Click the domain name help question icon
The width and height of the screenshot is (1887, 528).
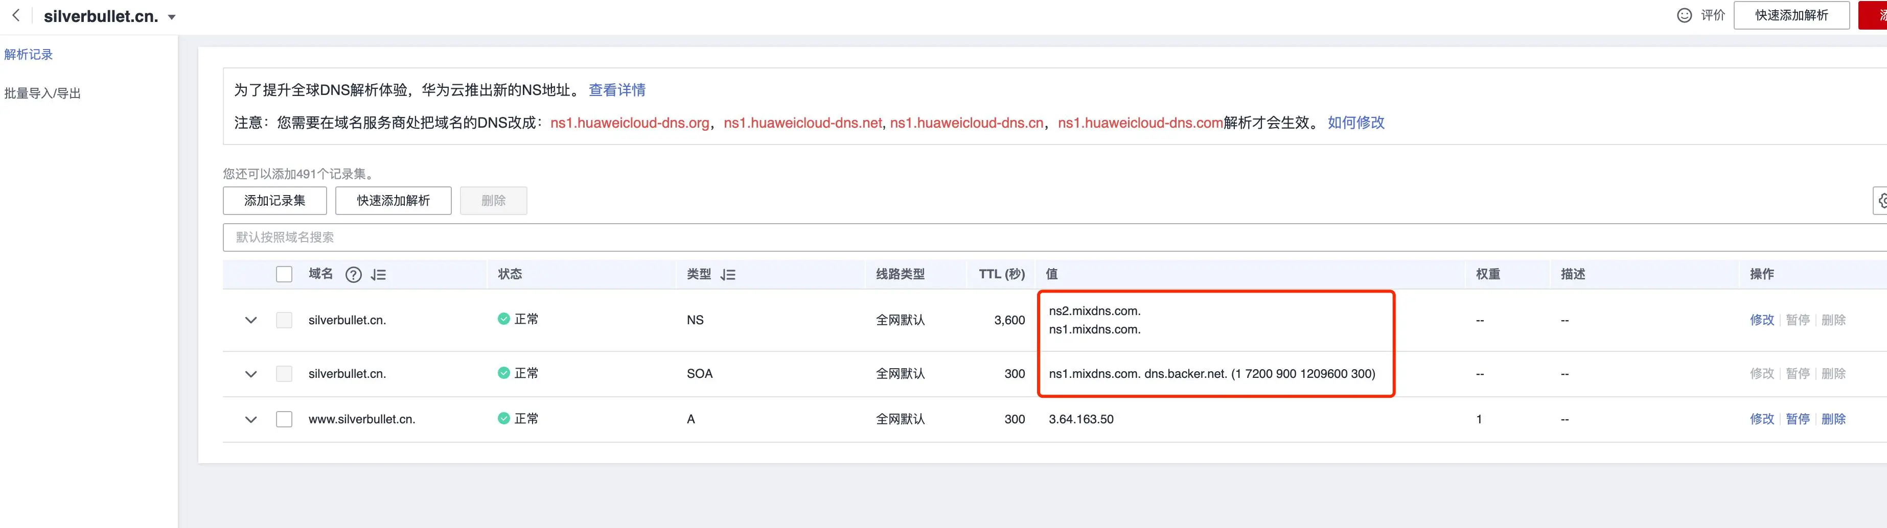[x=353, y=275]
